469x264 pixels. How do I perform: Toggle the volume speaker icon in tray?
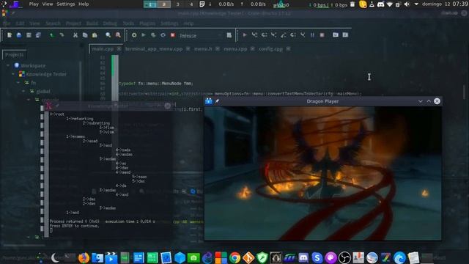coord(407,4)
